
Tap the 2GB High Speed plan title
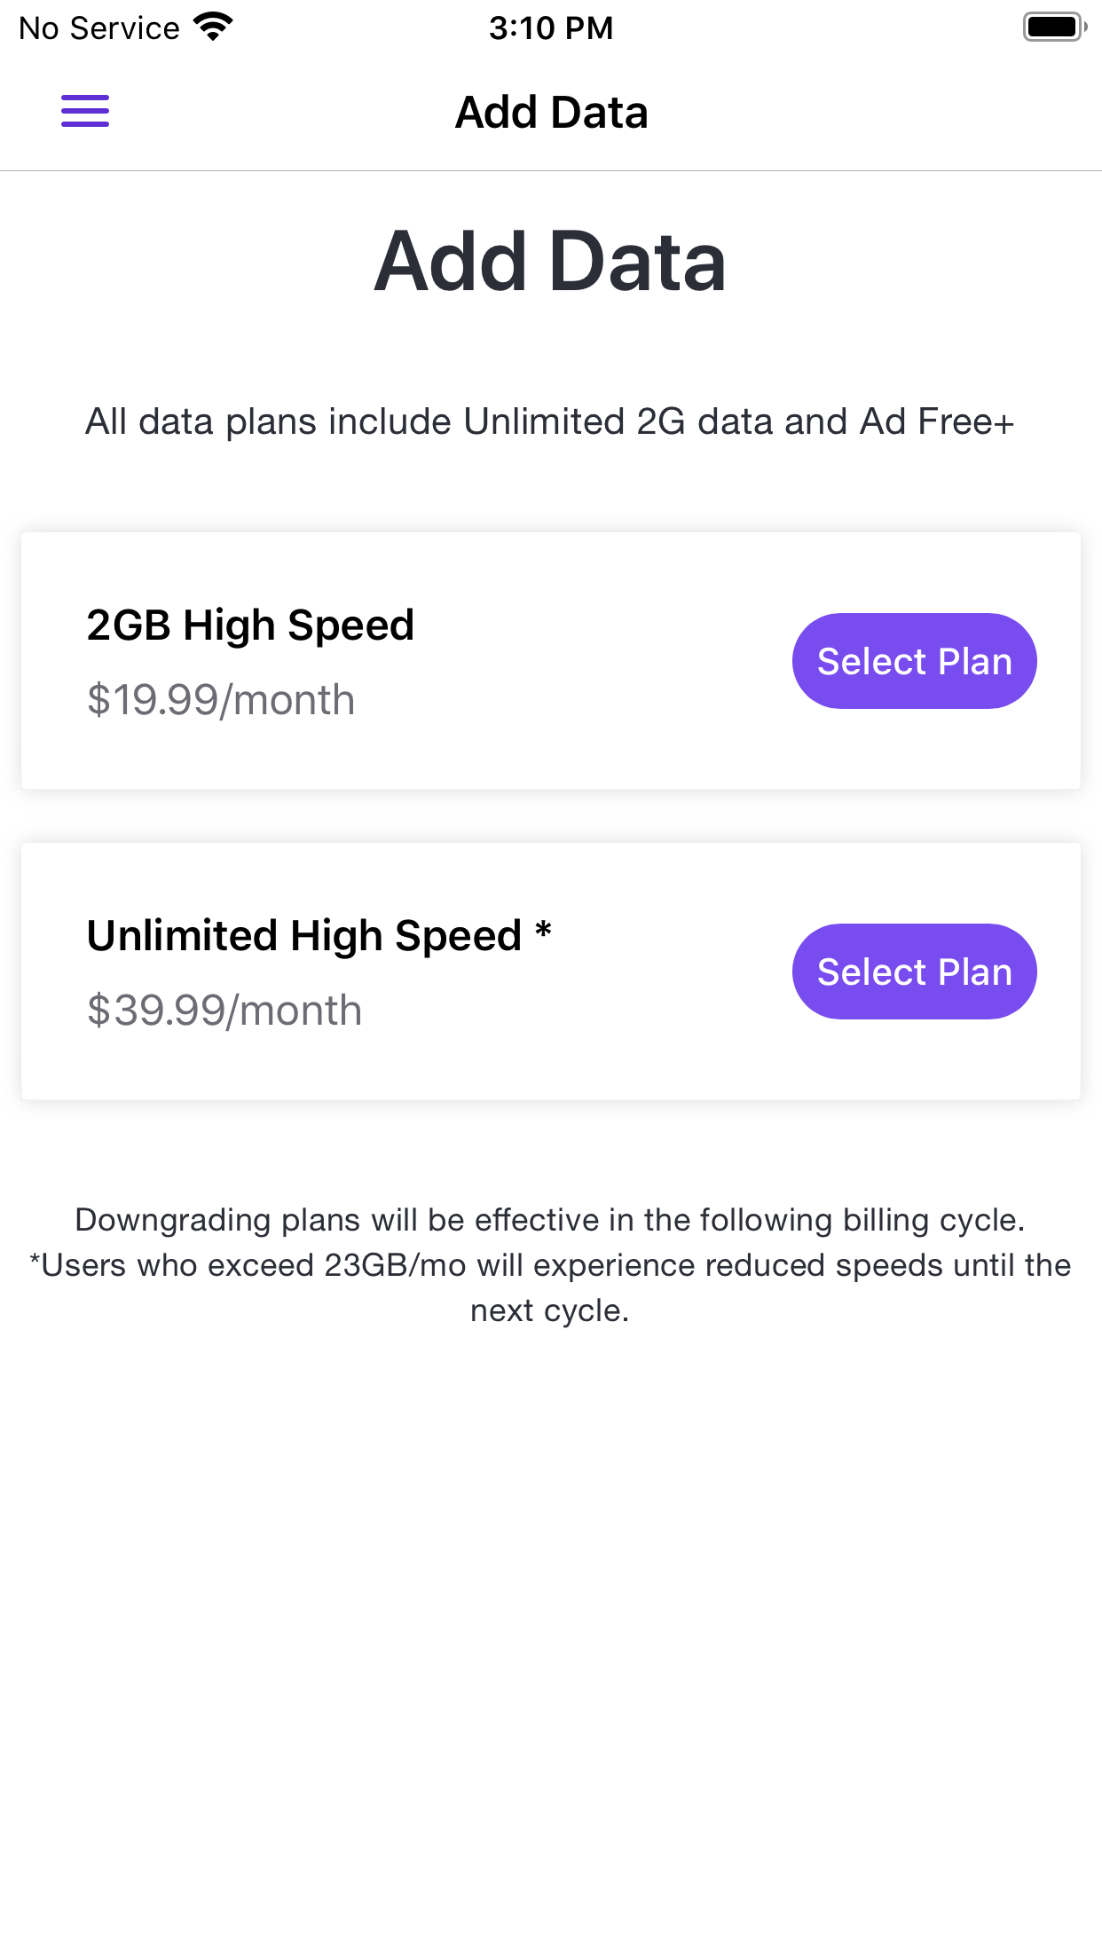[x=250, y=625]
